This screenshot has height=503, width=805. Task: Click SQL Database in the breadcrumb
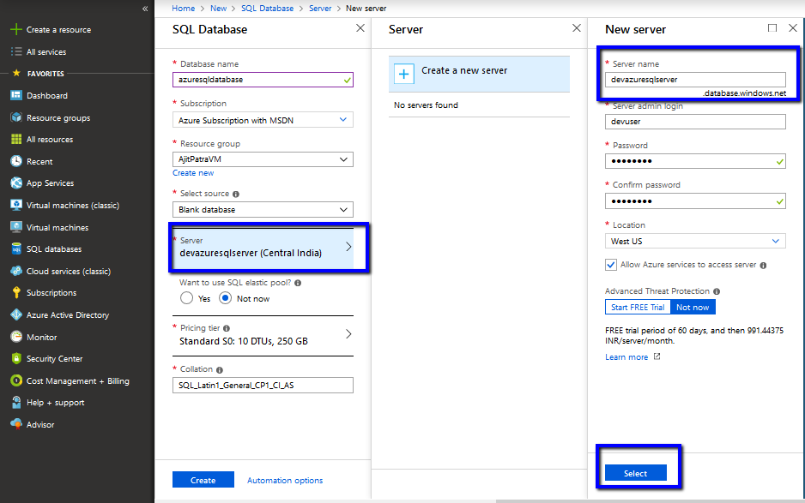[x=268, y=8]
